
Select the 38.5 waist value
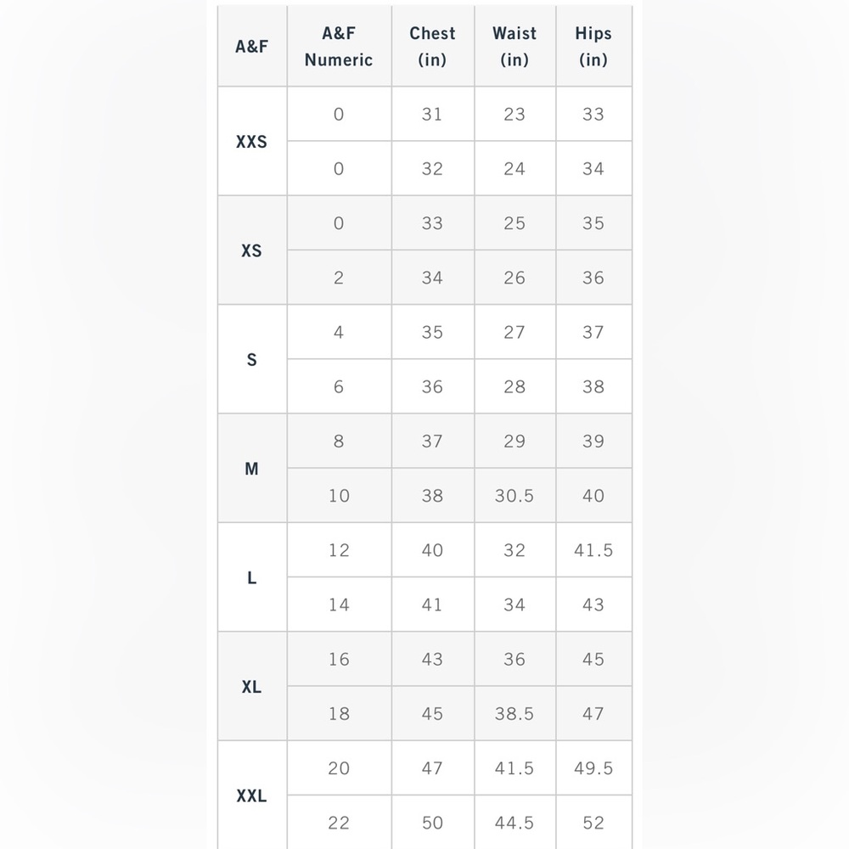[514, 714]
